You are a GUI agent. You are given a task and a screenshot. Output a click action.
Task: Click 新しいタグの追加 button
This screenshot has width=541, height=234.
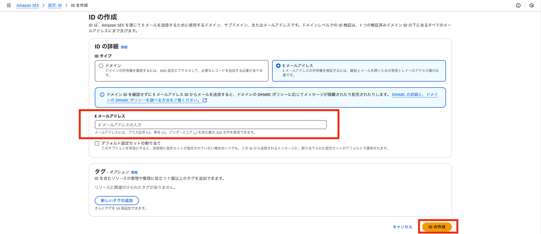click(117, 201)
